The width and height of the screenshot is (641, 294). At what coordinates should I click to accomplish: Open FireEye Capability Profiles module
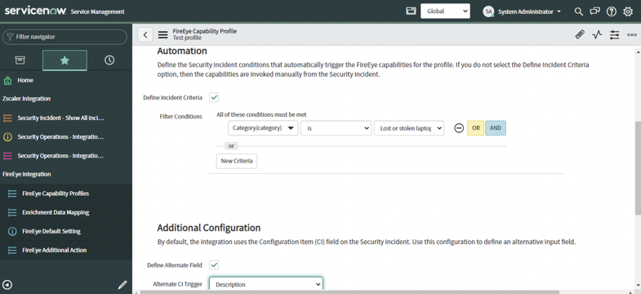[56, 194]
